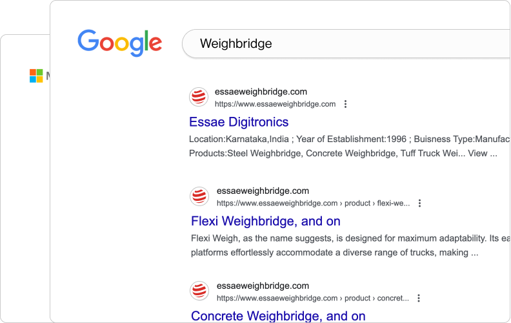Click the View ... text in the first snippet
Viewport: 511px width, 323px height.
click(483, 153)
